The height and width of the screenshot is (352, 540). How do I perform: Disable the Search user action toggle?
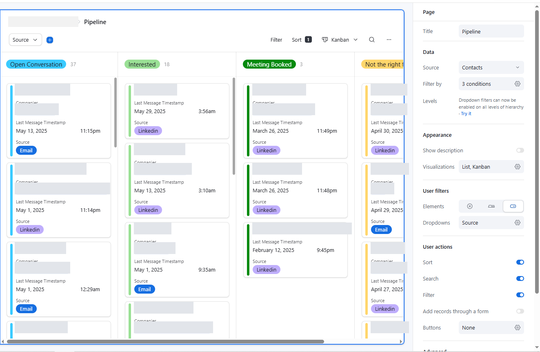point(520,278)
